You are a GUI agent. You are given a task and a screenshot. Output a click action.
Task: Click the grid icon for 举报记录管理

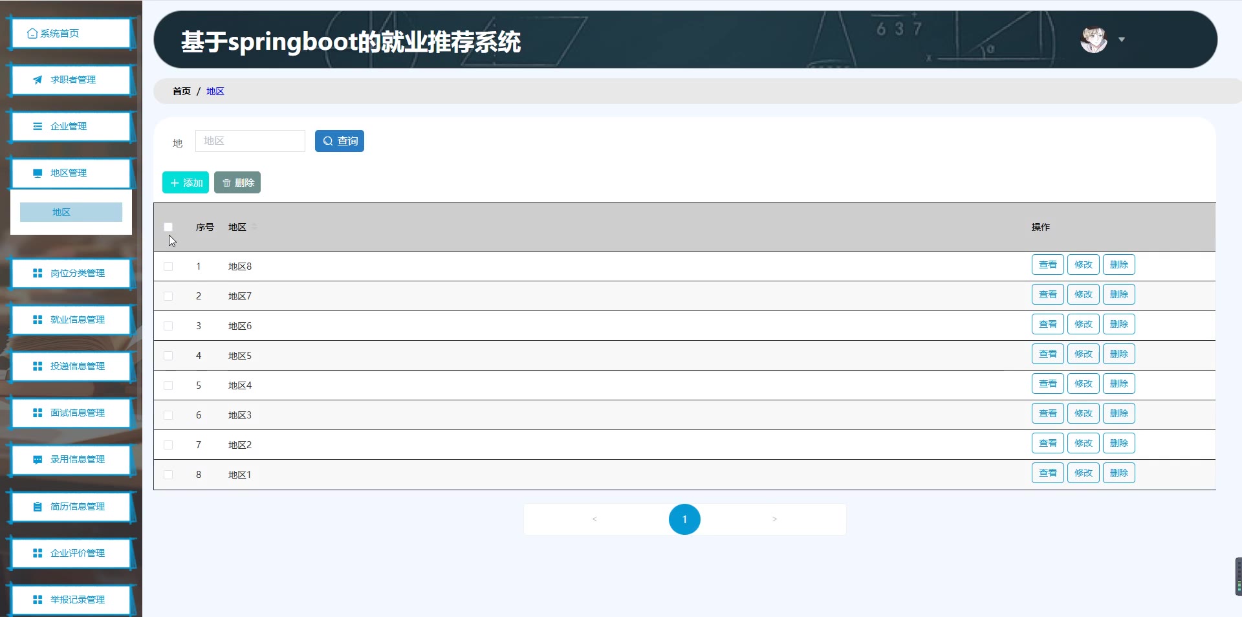click(38, 600)
